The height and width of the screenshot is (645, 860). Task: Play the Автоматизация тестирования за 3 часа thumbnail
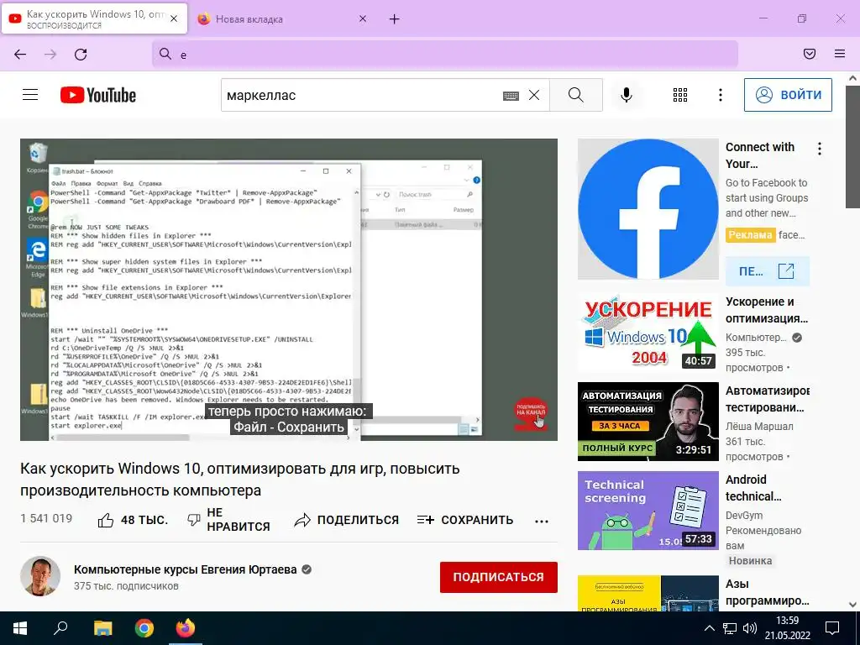pyautogui.click(x=648, y=422)
